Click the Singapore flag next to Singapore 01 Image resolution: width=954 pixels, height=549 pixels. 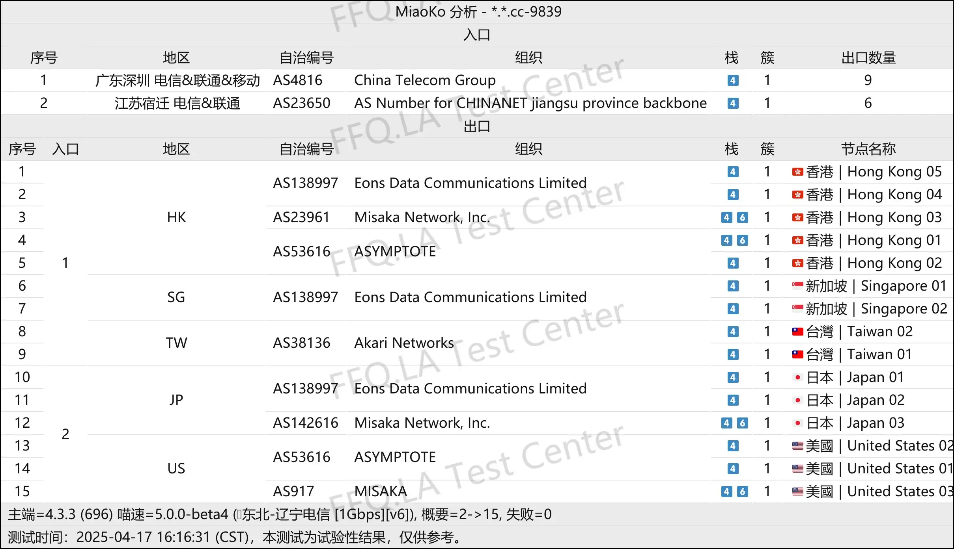[797, 286]
